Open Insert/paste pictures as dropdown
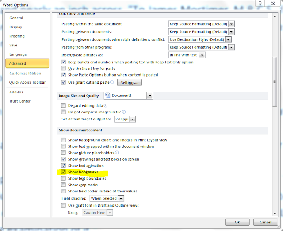Viewport: 283px width, 231px height. pyautogui.click(x=202, y=55)
